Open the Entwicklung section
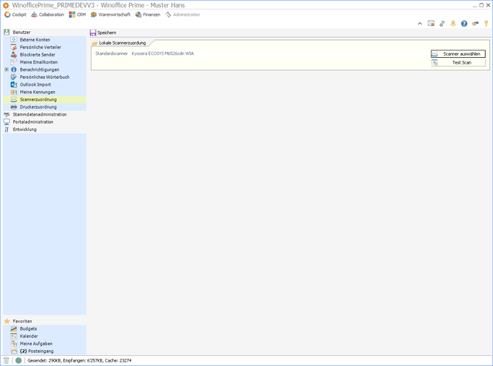Image resolution: width=493 pixels, height=366 pixels. 25,129
